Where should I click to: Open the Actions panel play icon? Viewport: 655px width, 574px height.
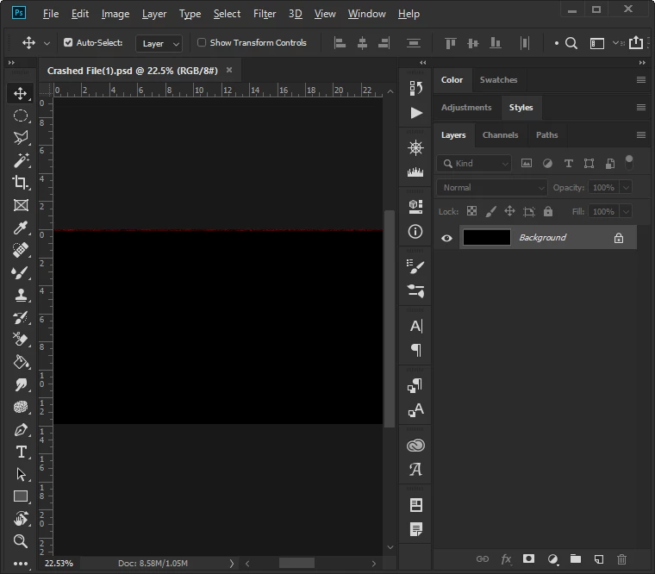click(x=415, y=113)
